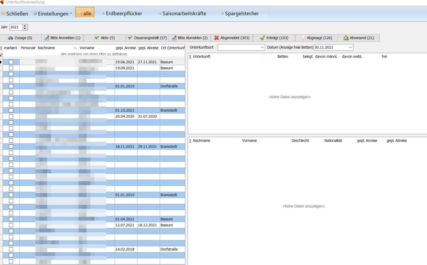
Task: Open column chooser icon of Unterkunft grid
Action: point(190,56)
